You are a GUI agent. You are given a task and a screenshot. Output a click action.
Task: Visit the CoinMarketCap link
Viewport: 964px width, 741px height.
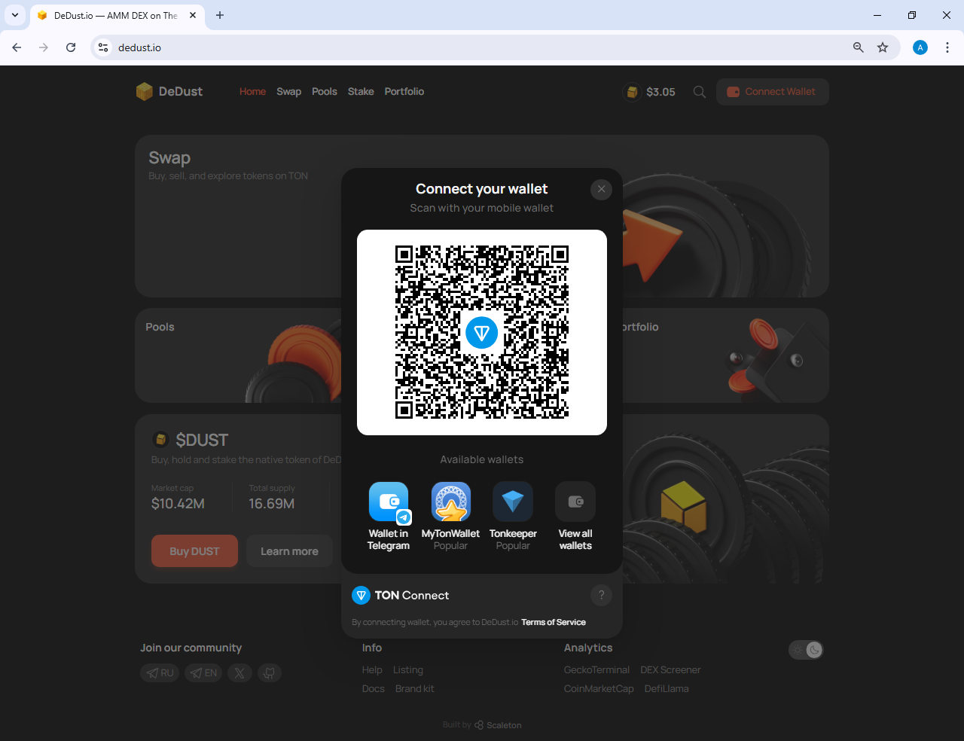coord(599,688)
